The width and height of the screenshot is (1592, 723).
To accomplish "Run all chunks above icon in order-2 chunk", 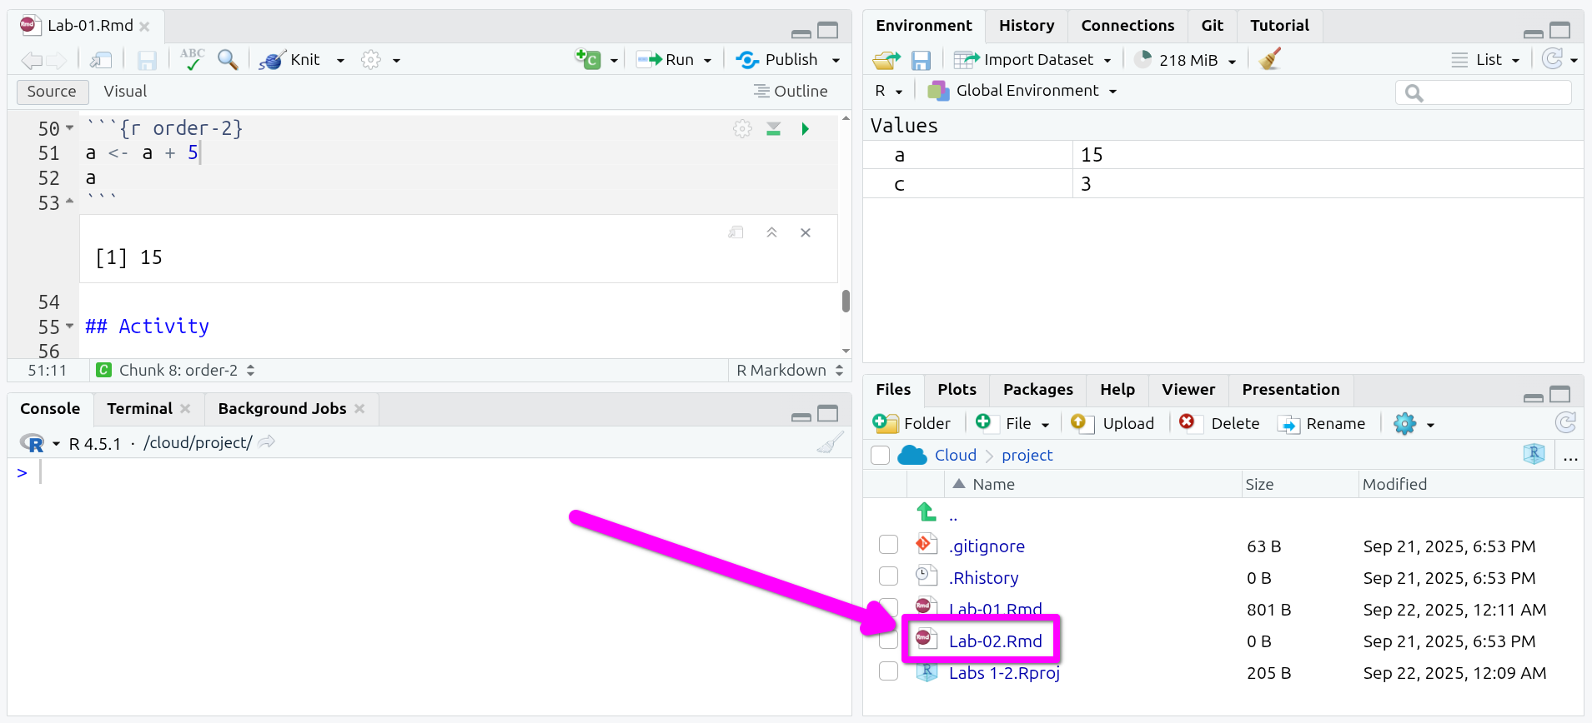I will click(774, 129).
